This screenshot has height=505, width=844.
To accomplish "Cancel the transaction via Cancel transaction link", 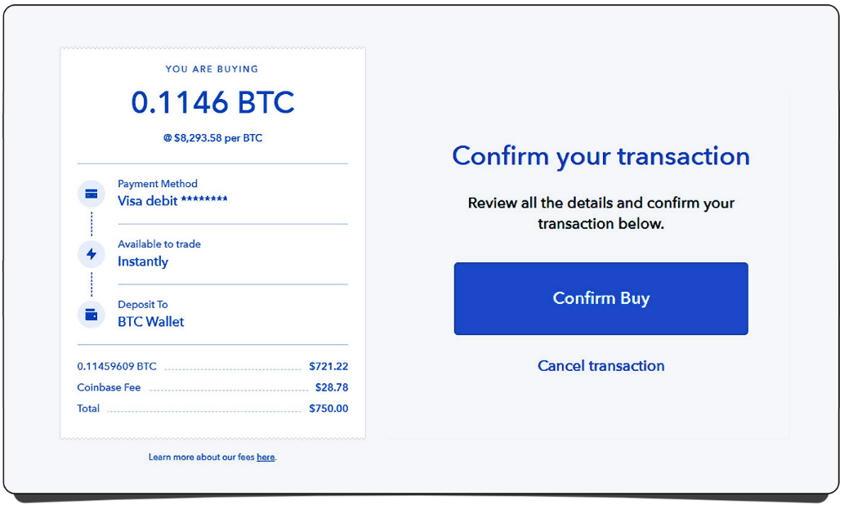I will [601, 366].
